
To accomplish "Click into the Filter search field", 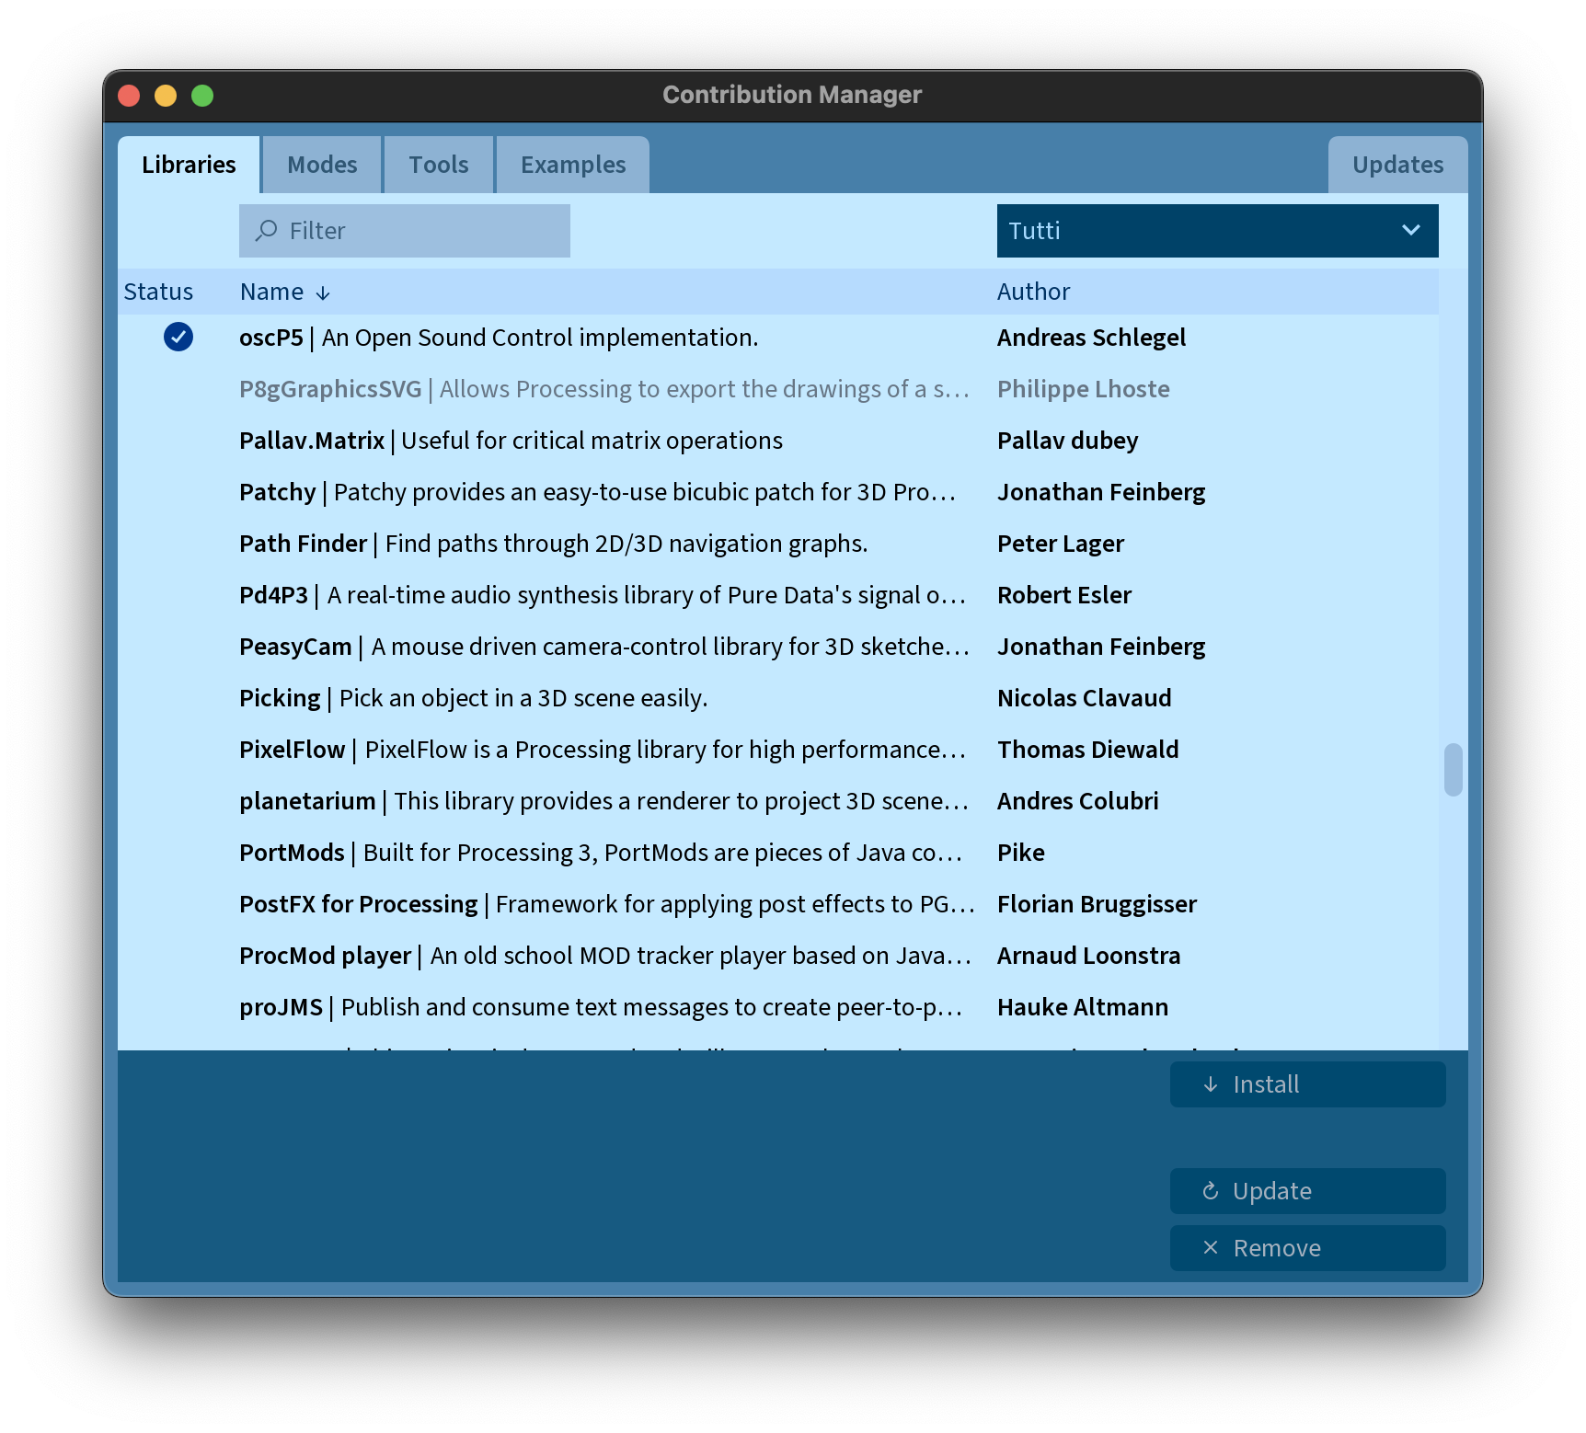I will click(x=405, y=231).
